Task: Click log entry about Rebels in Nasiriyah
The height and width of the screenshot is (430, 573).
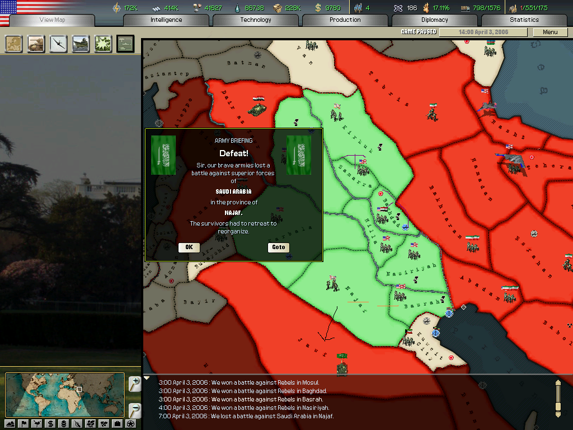Action: [244, 408]
